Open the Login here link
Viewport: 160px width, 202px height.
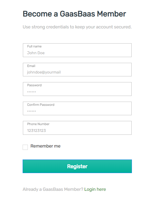point(95,189)
